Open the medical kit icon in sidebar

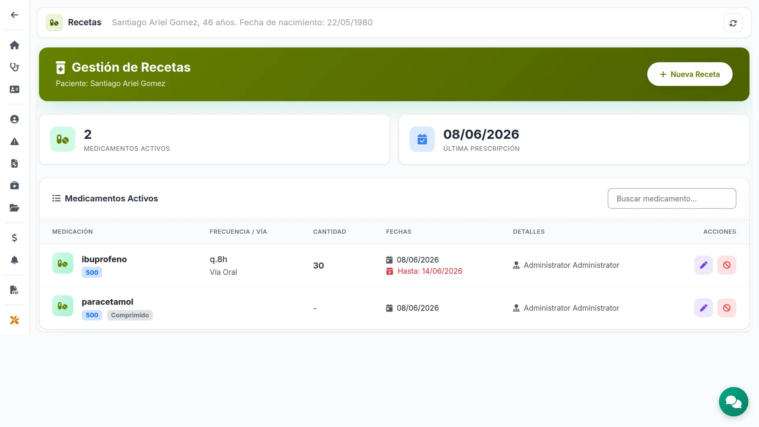(14, 185)
